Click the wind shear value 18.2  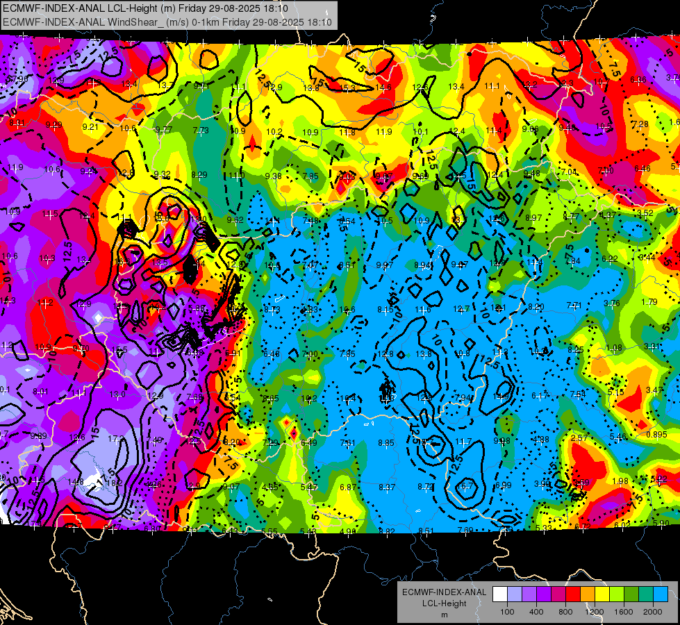click(x=114, y=483)
